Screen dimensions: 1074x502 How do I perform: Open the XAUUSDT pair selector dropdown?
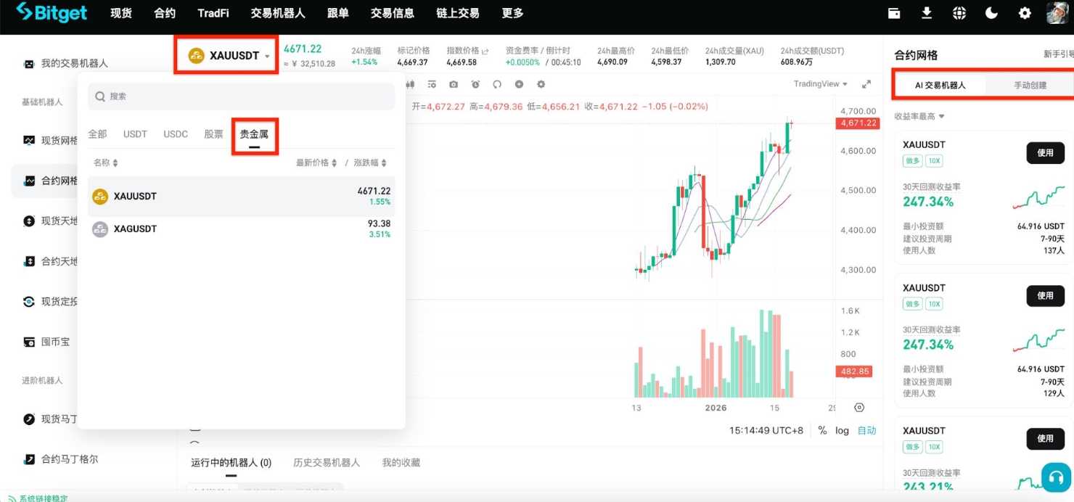(226, 54)
